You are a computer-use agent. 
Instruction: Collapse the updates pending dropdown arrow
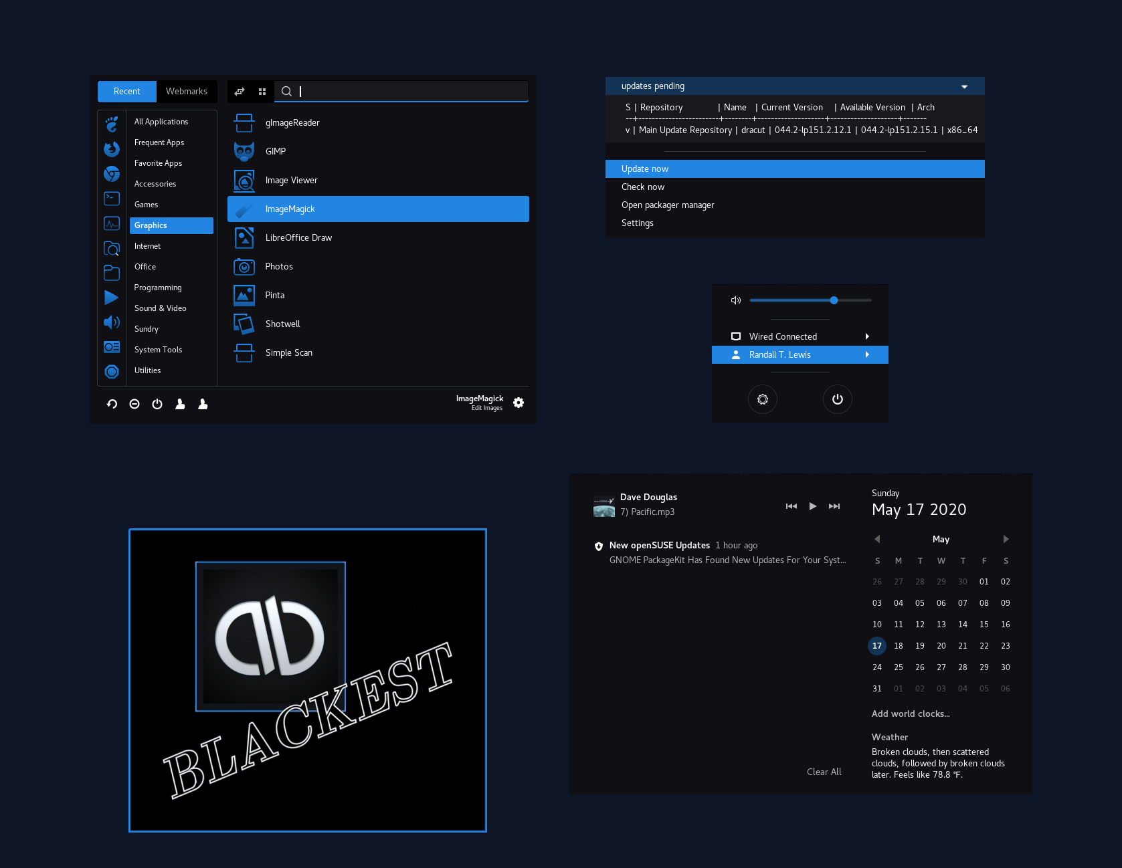click(x=964, y=87)
